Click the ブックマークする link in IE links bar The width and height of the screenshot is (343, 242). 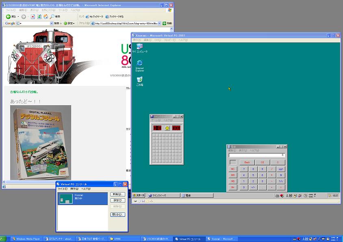115,17
